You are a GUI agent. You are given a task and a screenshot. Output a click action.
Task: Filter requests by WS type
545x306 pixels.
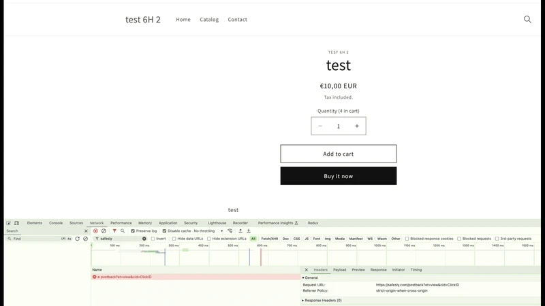[x=370, y=239]
